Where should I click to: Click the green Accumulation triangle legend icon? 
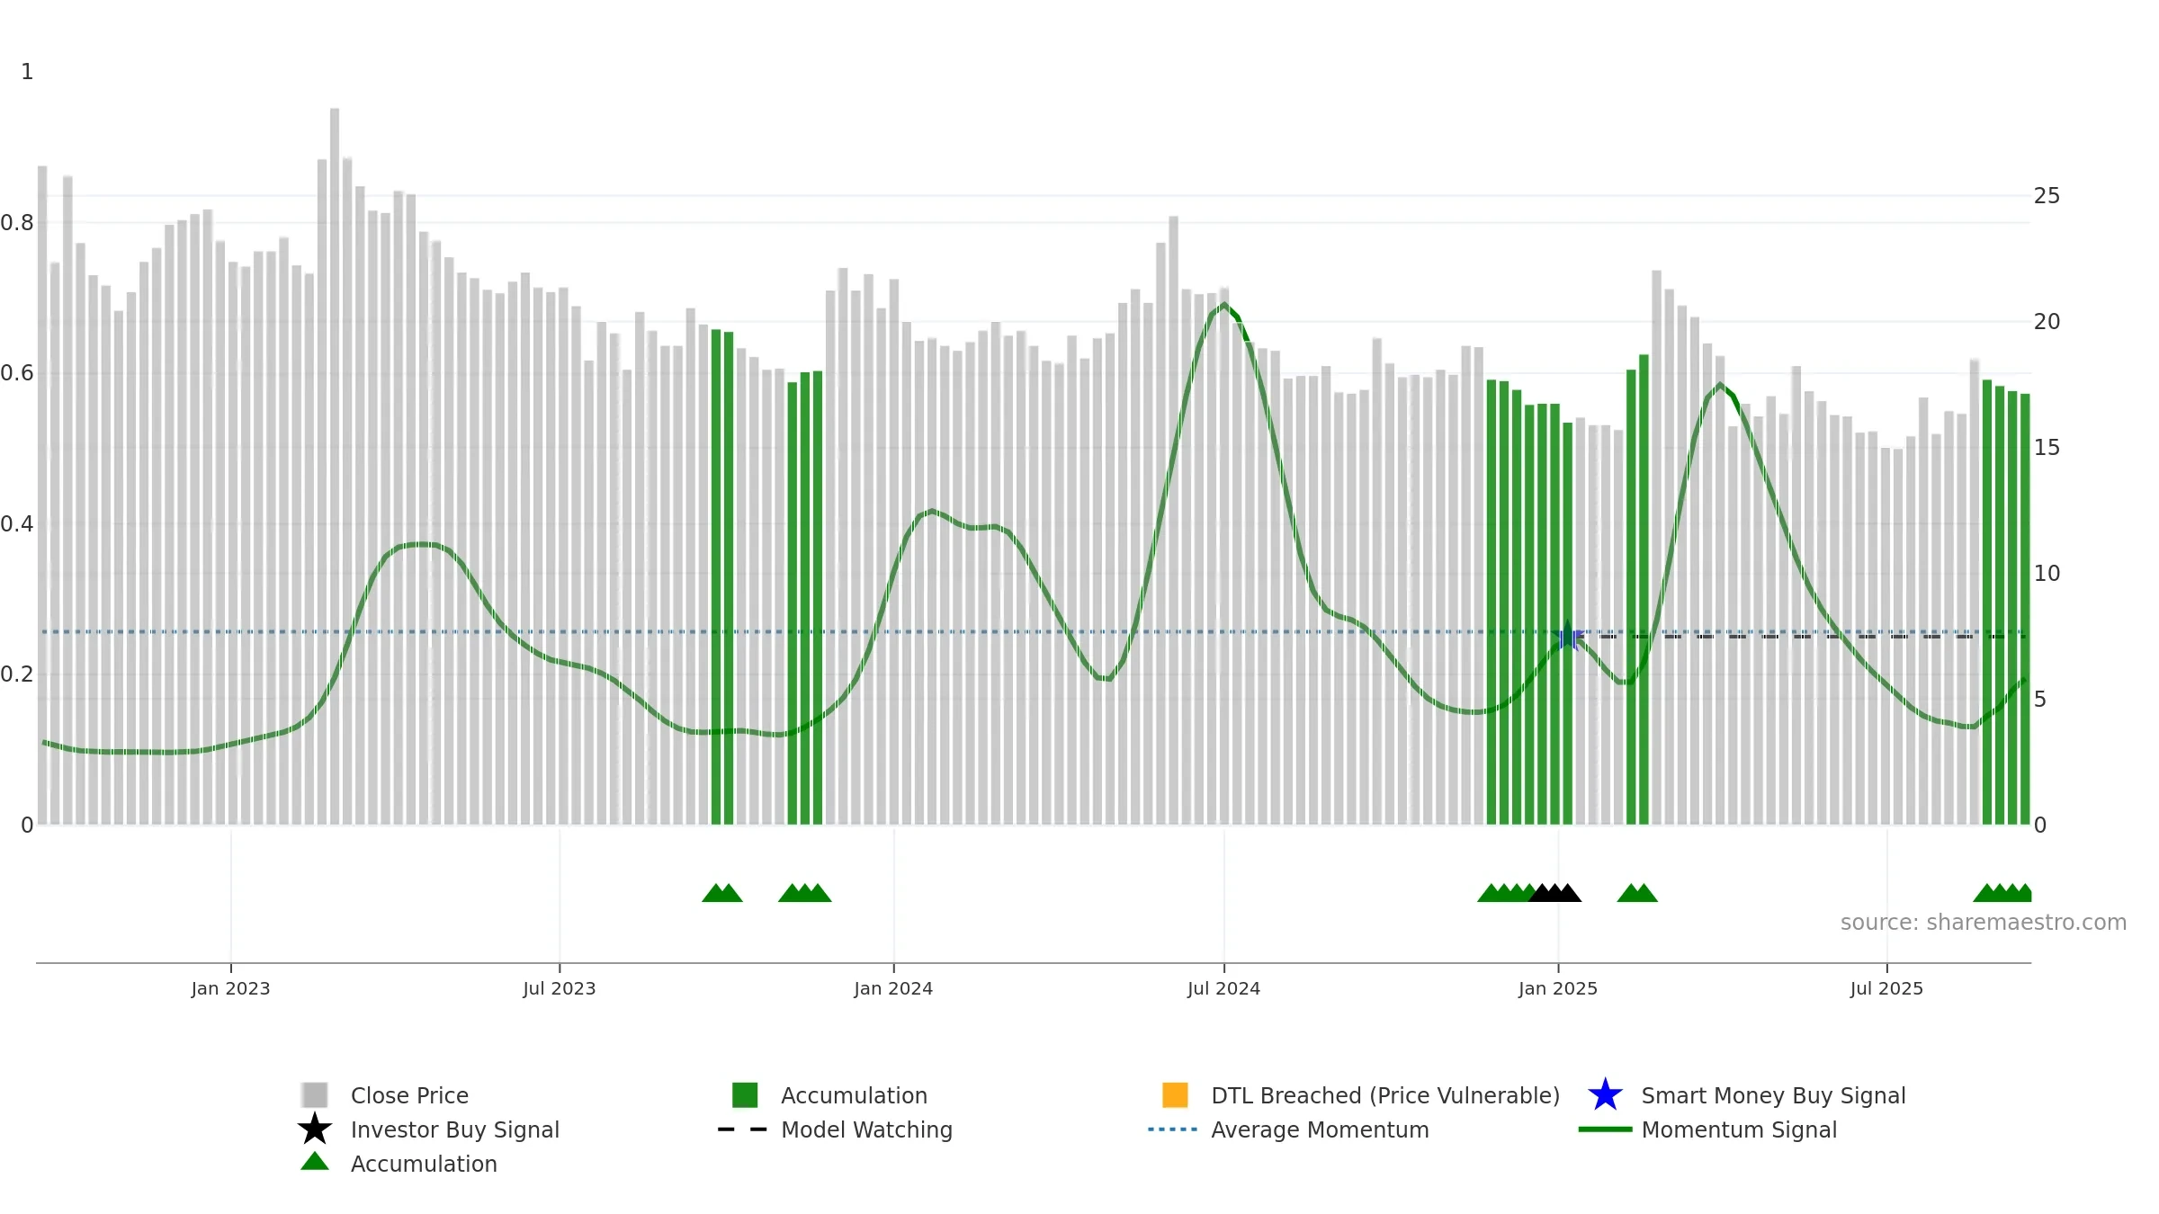(315, 1161)
